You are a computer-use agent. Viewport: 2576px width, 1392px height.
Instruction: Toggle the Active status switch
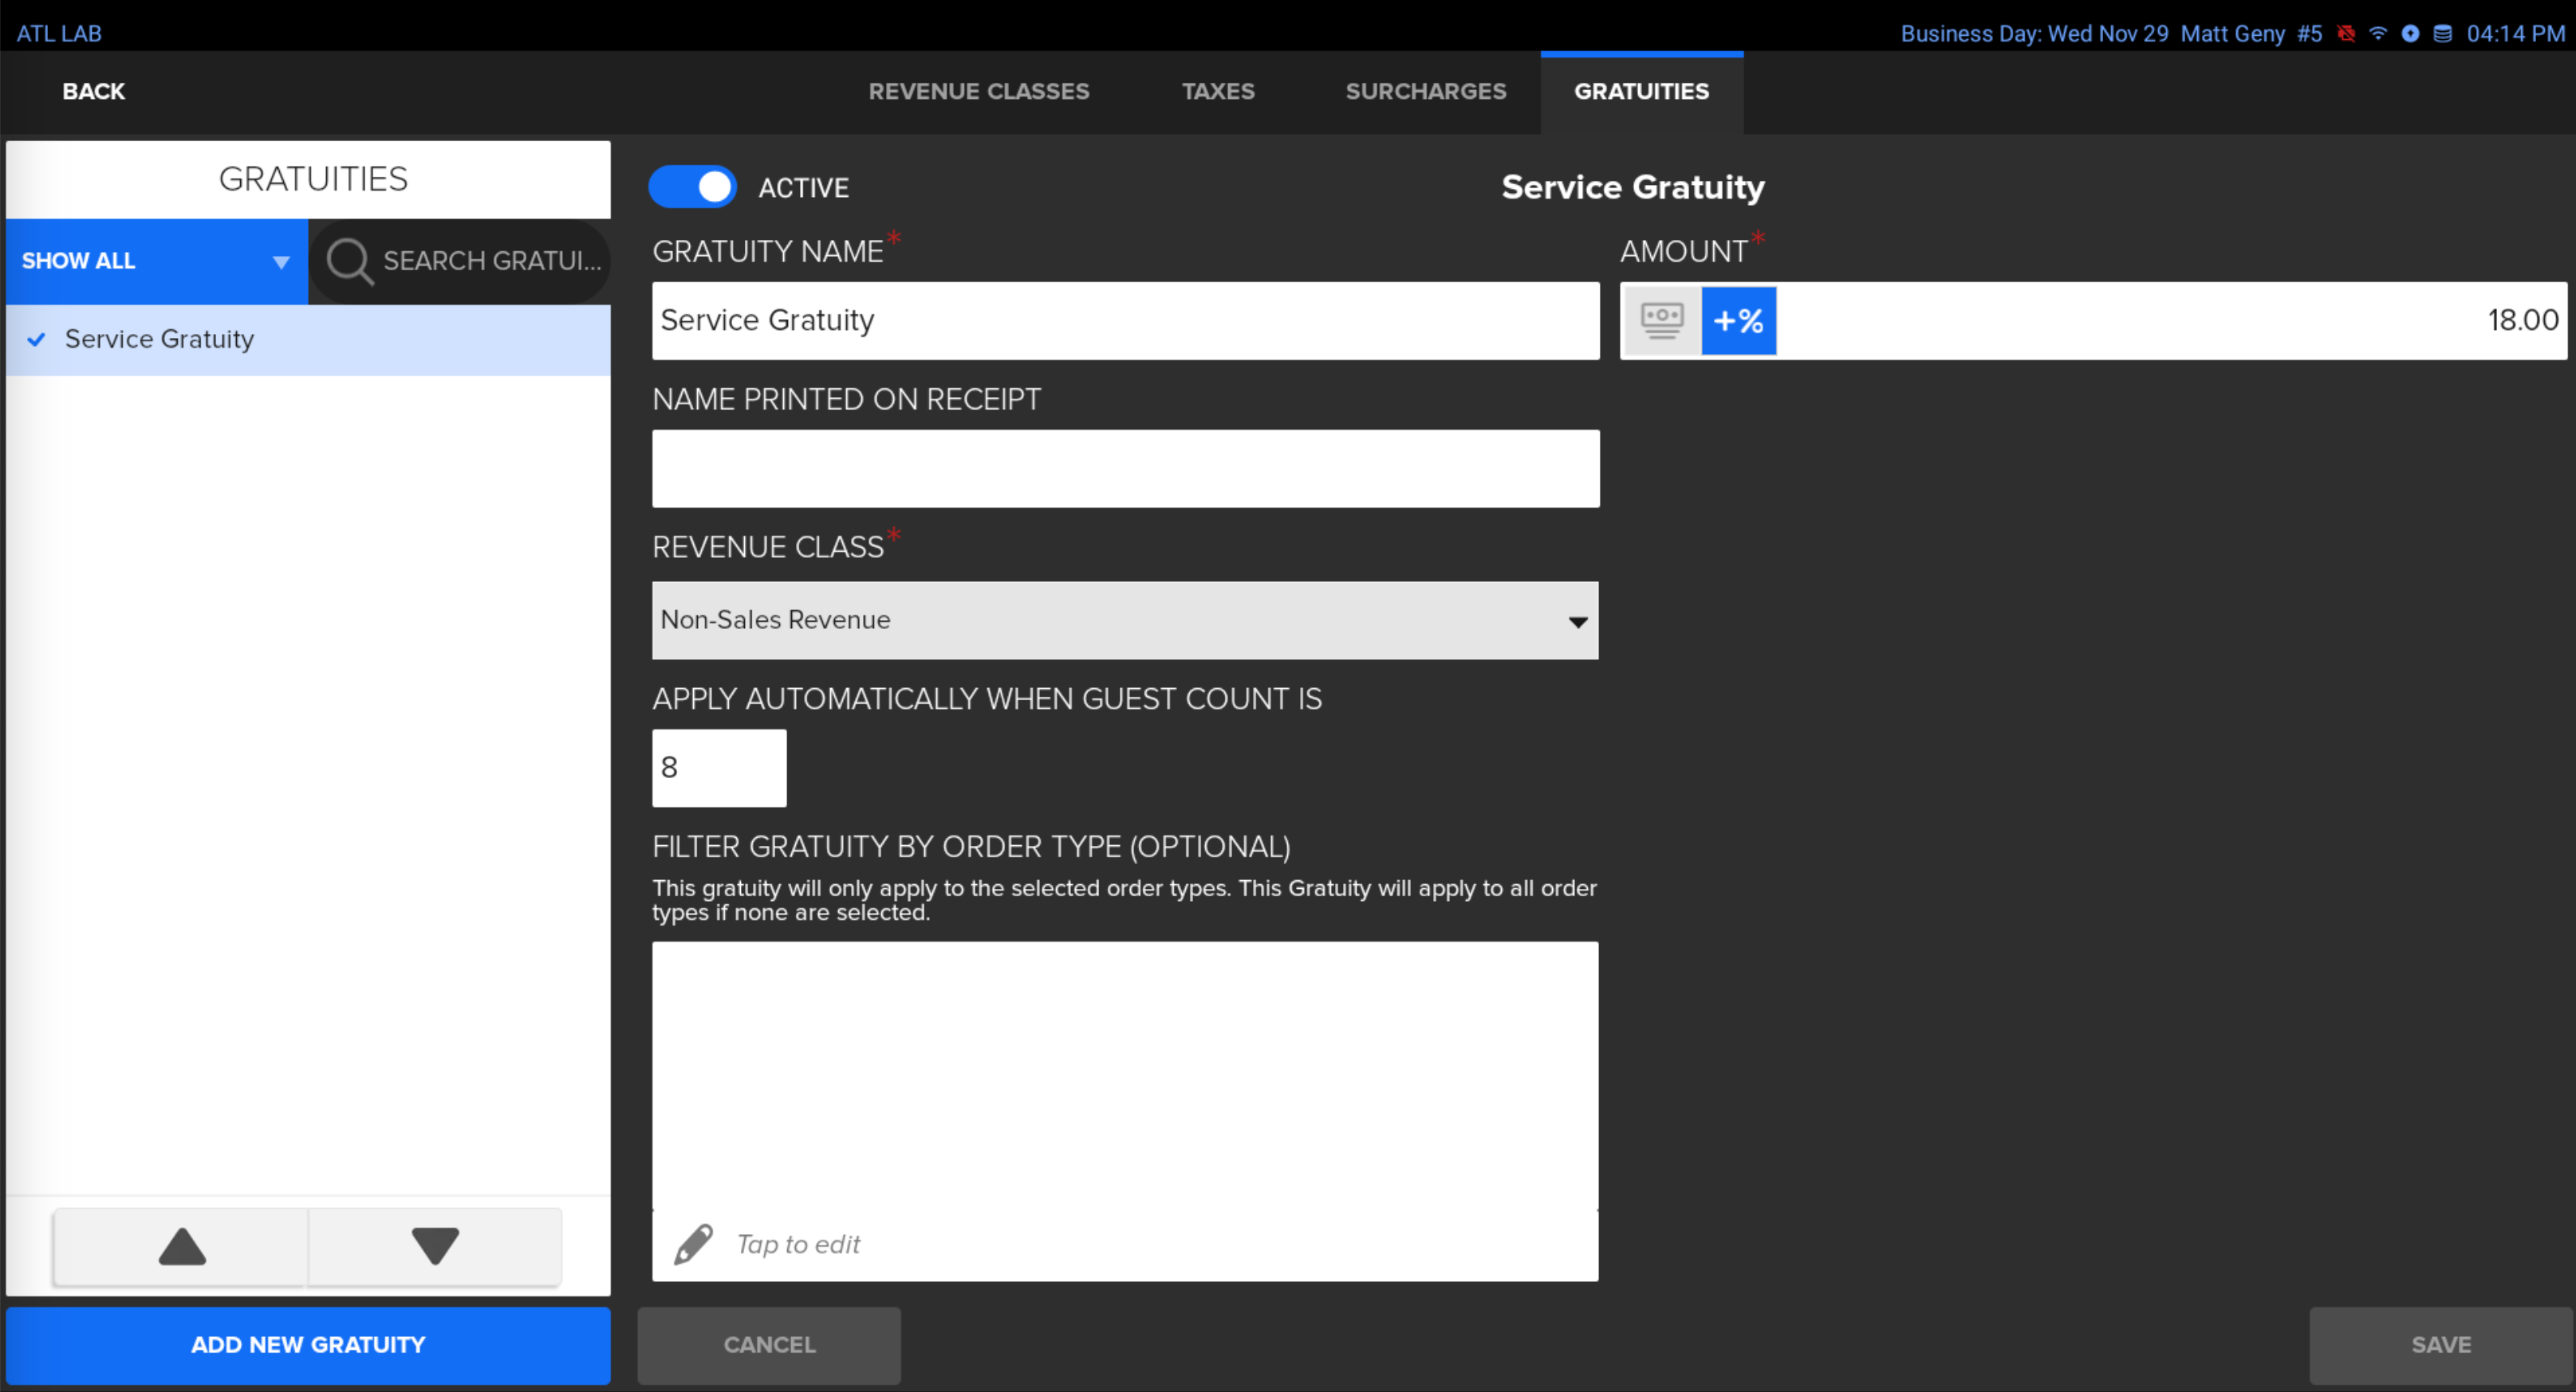(x=694, y=187)
